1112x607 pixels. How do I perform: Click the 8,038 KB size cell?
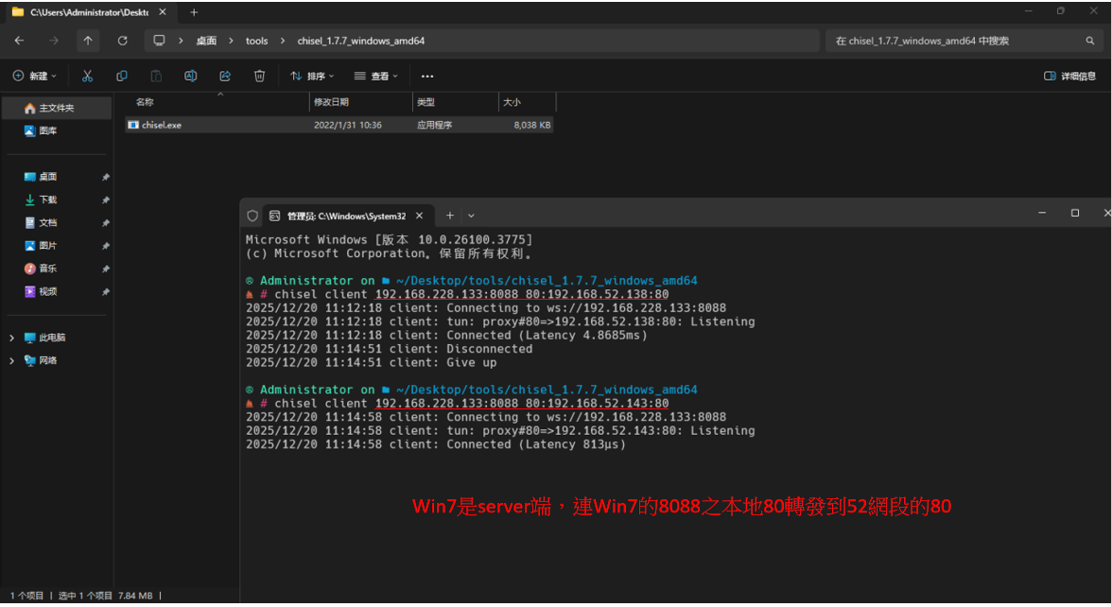[531, 125]
